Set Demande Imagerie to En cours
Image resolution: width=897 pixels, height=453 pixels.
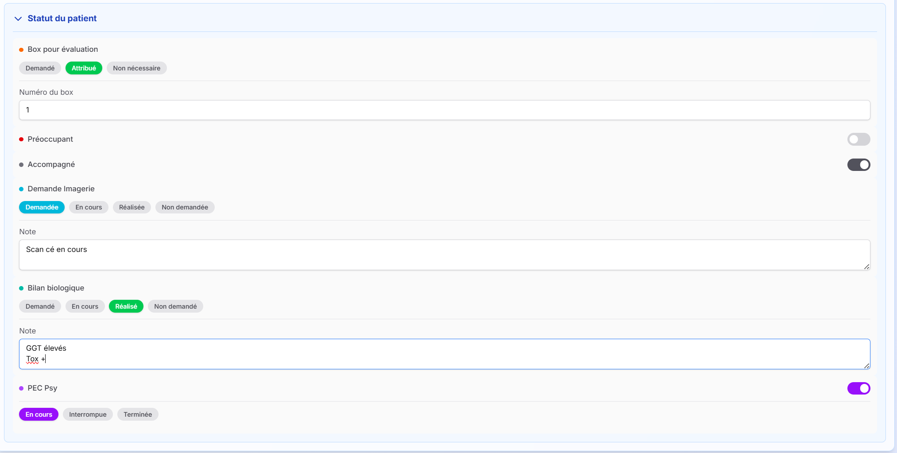89,207
